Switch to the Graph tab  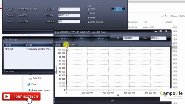pyautogui.click(x=58, y=44)
